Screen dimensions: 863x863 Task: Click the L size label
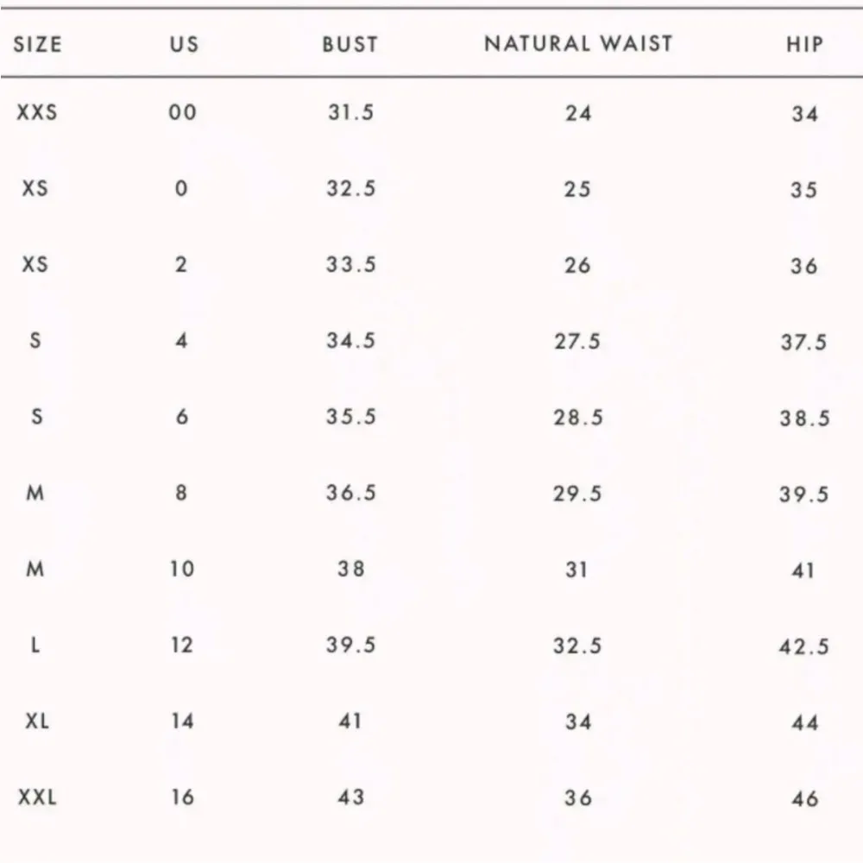point(35,646)
